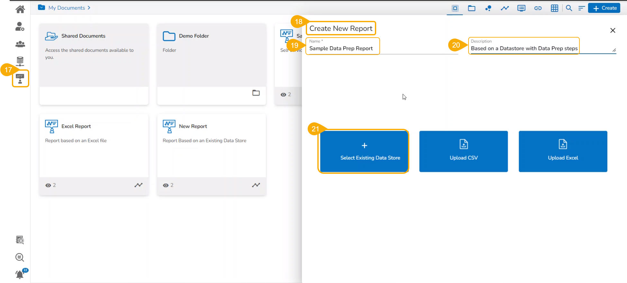The height and width of the screenshot is (283, 627).
Task: Click the eye icon on the partly hidden card
Action: (x=283, y=95)
